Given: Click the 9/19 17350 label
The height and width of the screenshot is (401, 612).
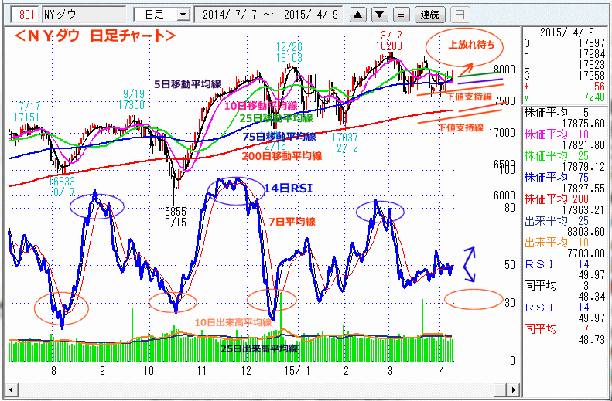Looking at the screenshot, I should coord(132,100).
